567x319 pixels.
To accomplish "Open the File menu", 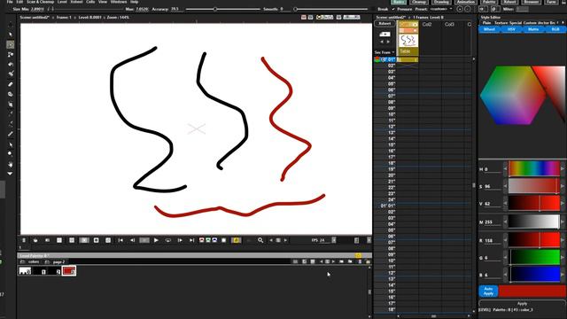I will pyautogui.click(x=10, y=2).
